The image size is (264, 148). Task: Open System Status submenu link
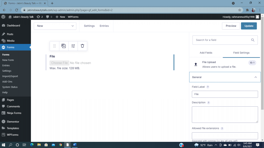point(10,87)
